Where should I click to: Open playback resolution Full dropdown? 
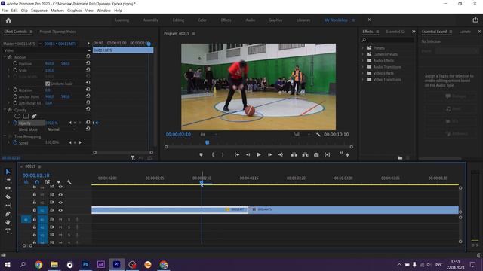[302, 134]
